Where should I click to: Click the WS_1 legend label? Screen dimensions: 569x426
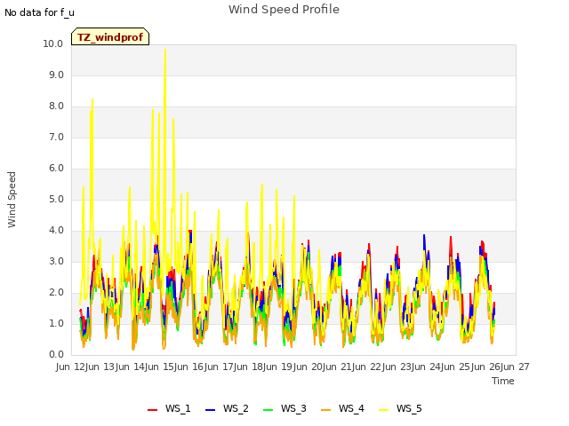point(178,408)
